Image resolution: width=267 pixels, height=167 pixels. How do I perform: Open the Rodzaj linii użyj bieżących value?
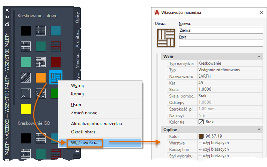point(230,149)
